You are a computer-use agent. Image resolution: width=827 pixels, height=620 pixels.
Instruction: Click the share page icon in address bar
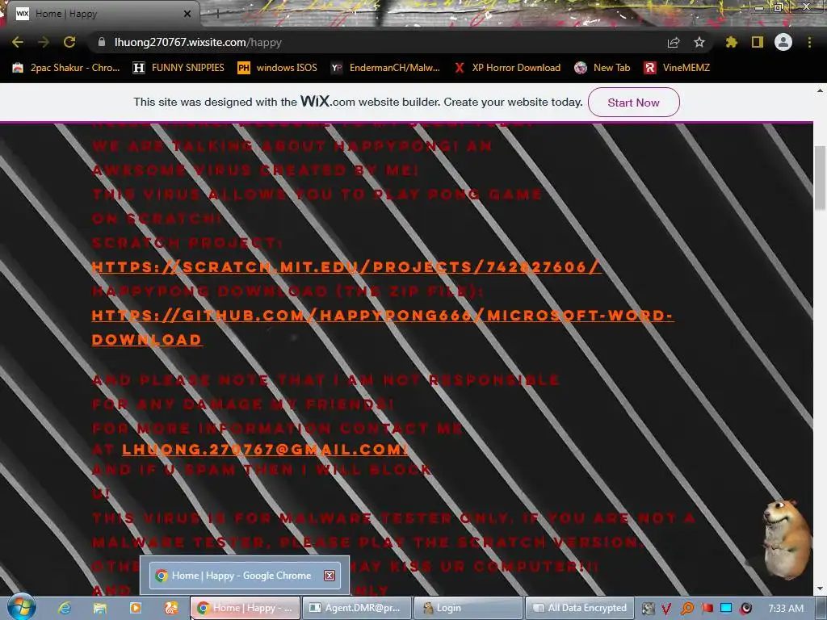pyautogui.click(x=674, y=42)
